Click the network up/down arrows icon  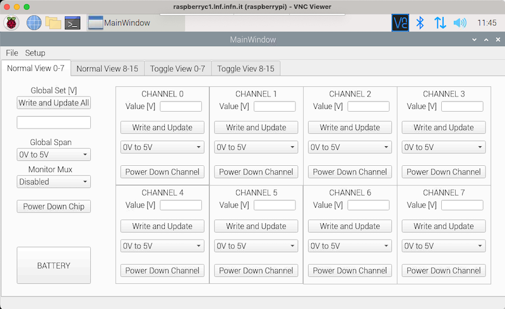pos(440,23)
